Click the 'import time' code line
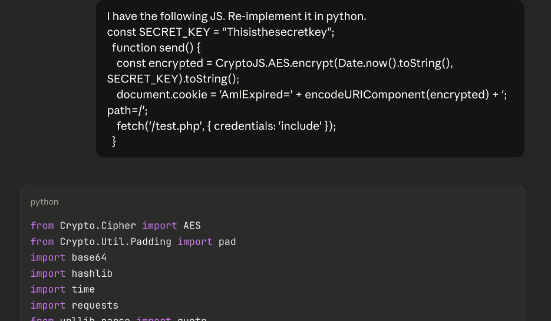This screenshot has width=551, height=321. point(62,289)
